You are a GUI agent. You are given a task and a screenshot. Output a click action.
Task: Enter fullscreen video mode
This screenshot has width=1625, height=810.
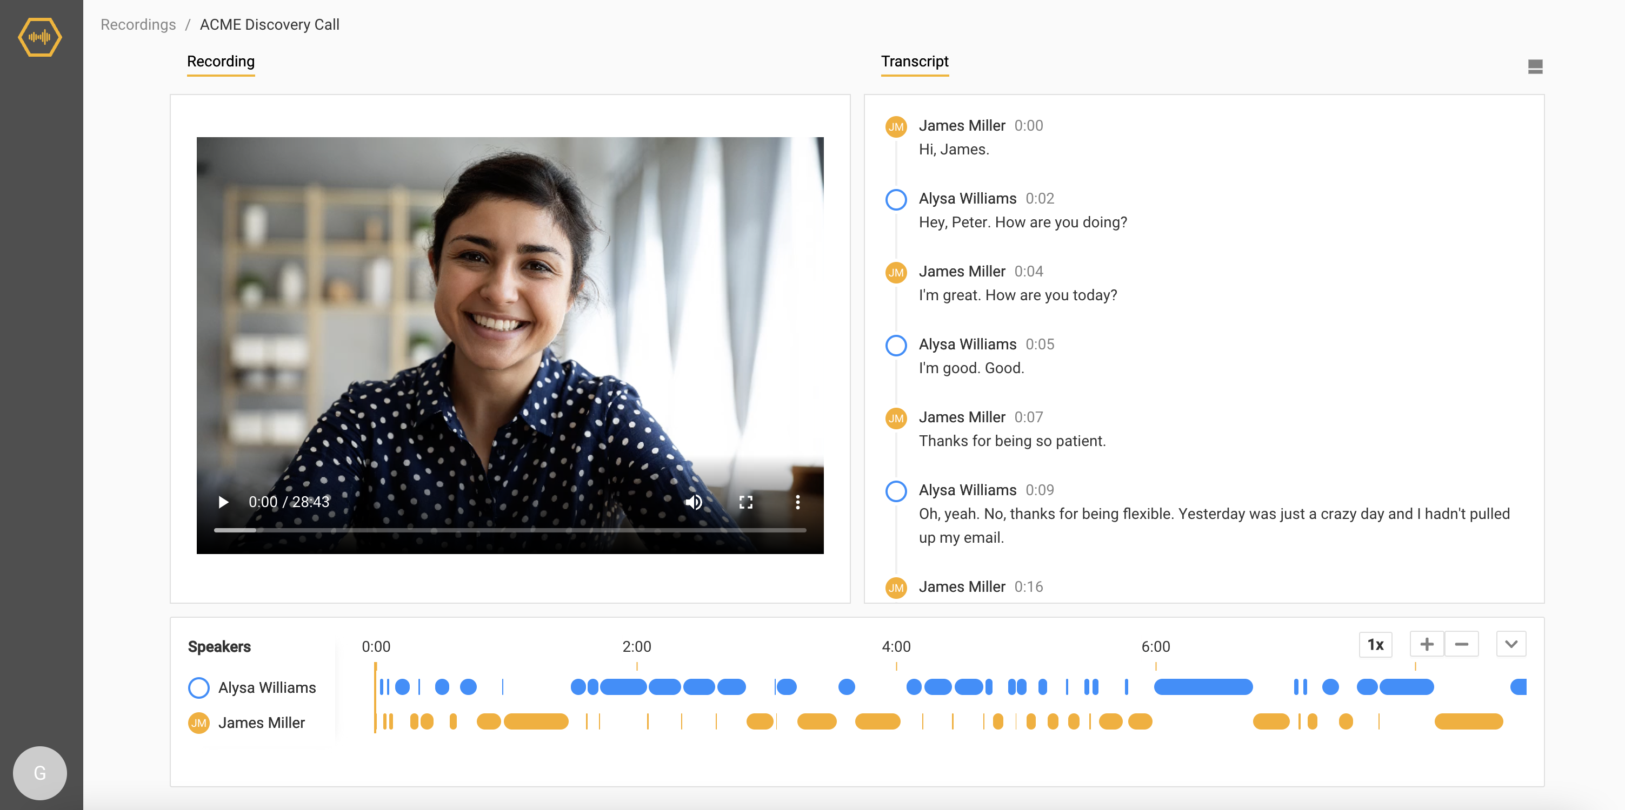point(745,502)
